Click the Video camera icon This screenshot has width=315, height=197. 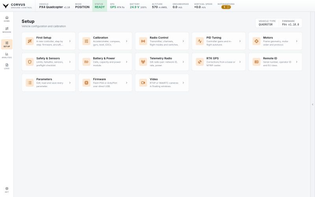143,83
